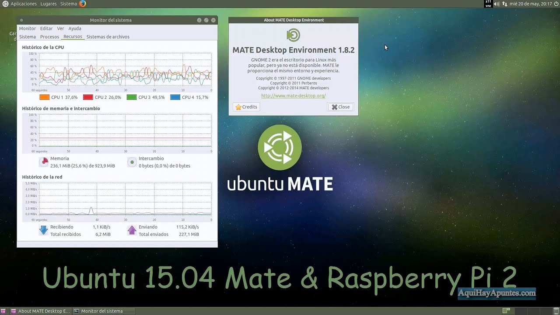Click the About MATE Desktop Environment title bar

coord(294,20)
